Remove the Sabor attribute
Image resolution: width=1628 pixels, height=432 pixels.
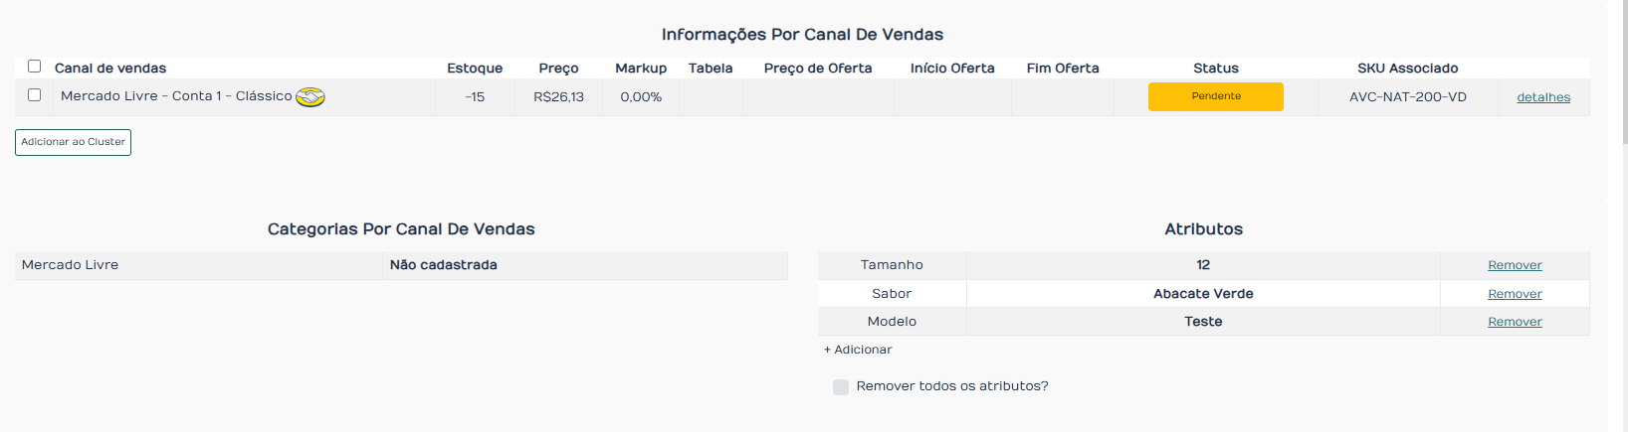1514,294
